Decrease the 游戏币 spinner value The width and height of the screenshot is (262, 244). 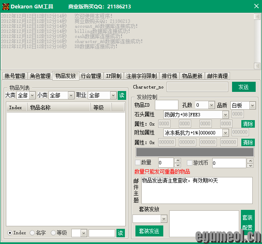coord(250,165)
